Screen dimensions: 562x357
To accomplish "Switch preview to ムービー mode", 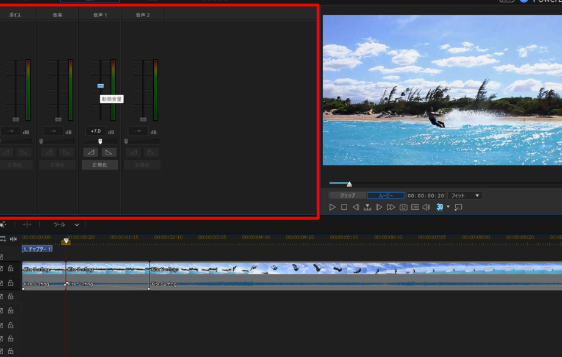I will coord(386,195).
